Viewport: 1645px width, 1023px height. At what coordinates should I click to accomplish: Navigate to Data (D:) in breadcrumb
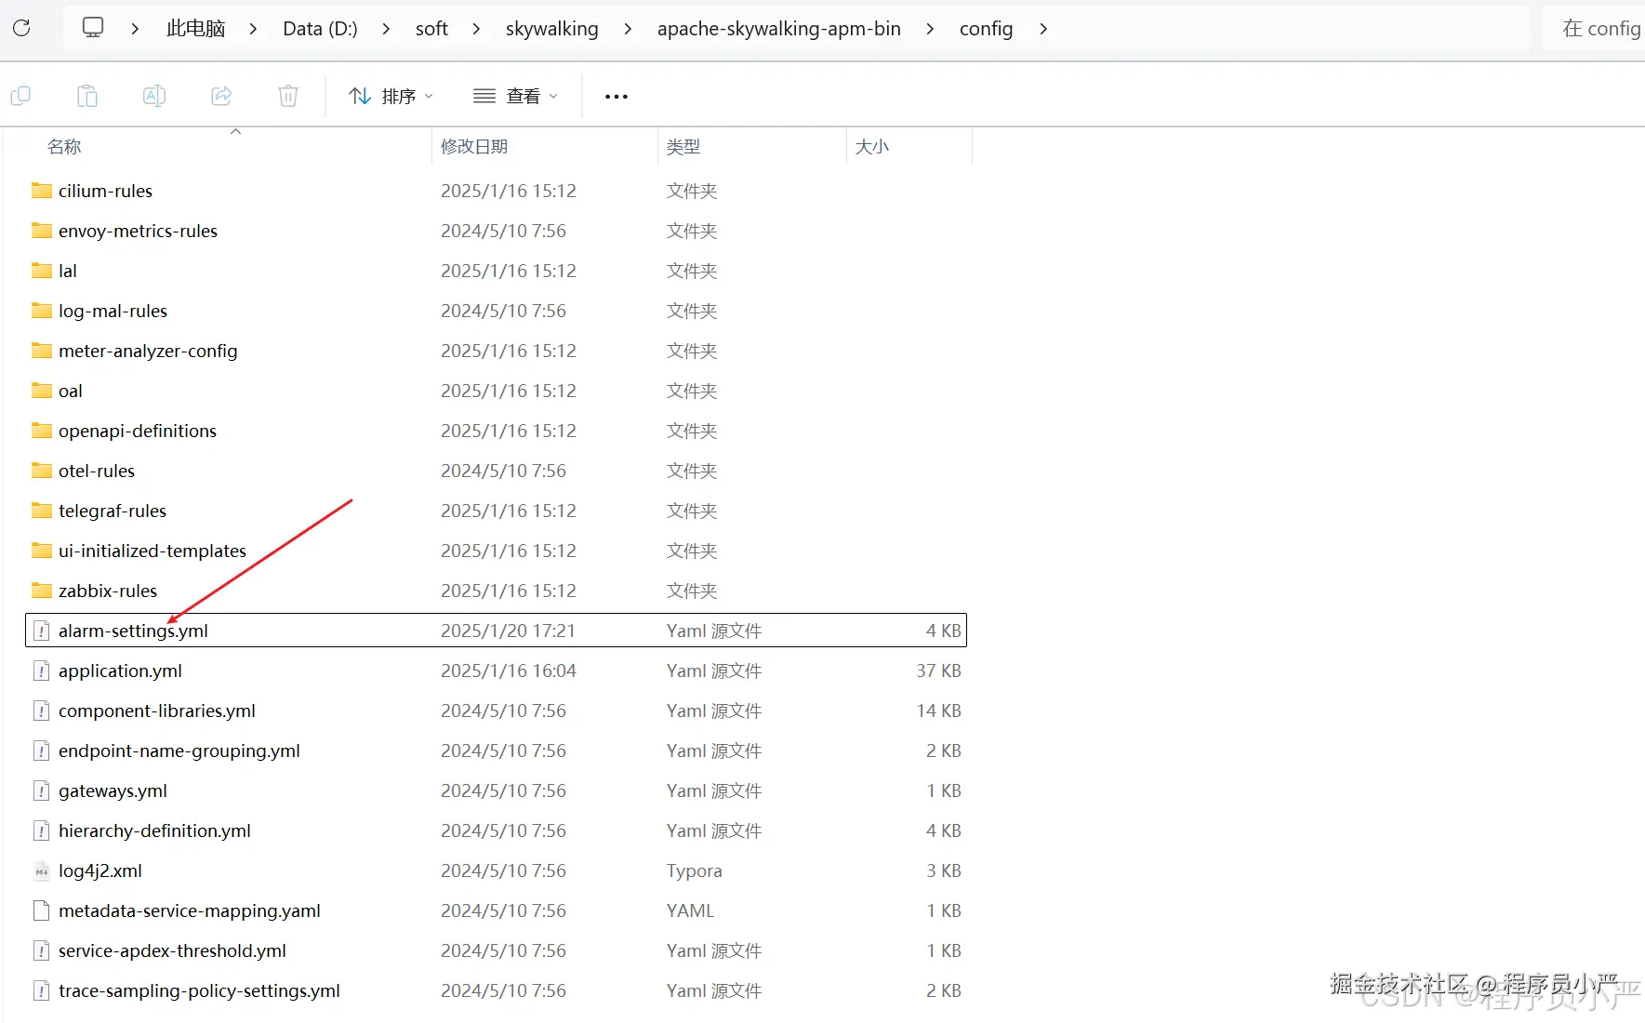tap(320, 29)
